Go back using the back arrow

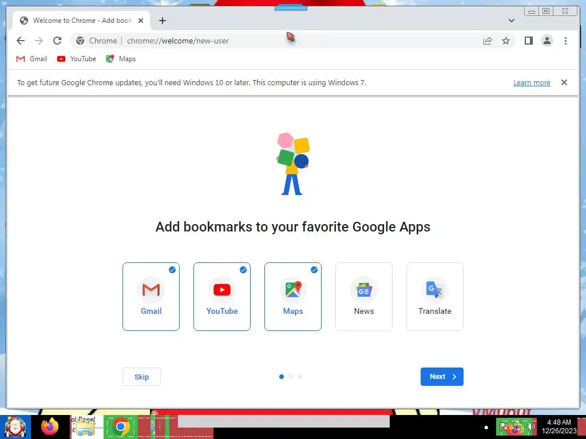tap(21, 41)
